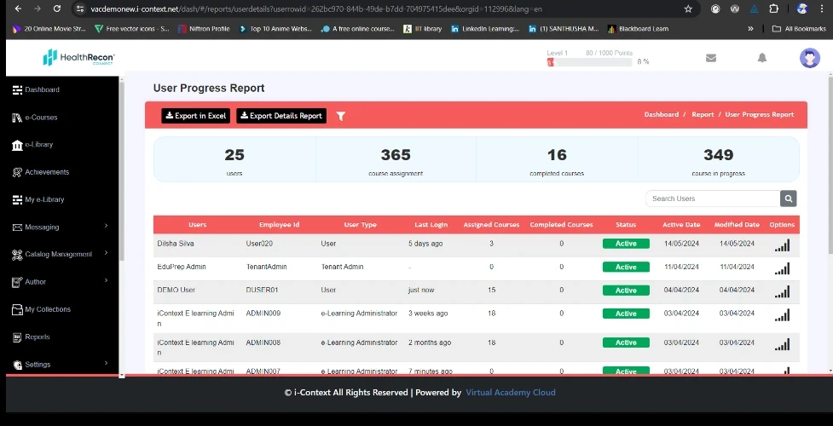
Task: Click the Reports document icon
Action: tap(17, 337)
